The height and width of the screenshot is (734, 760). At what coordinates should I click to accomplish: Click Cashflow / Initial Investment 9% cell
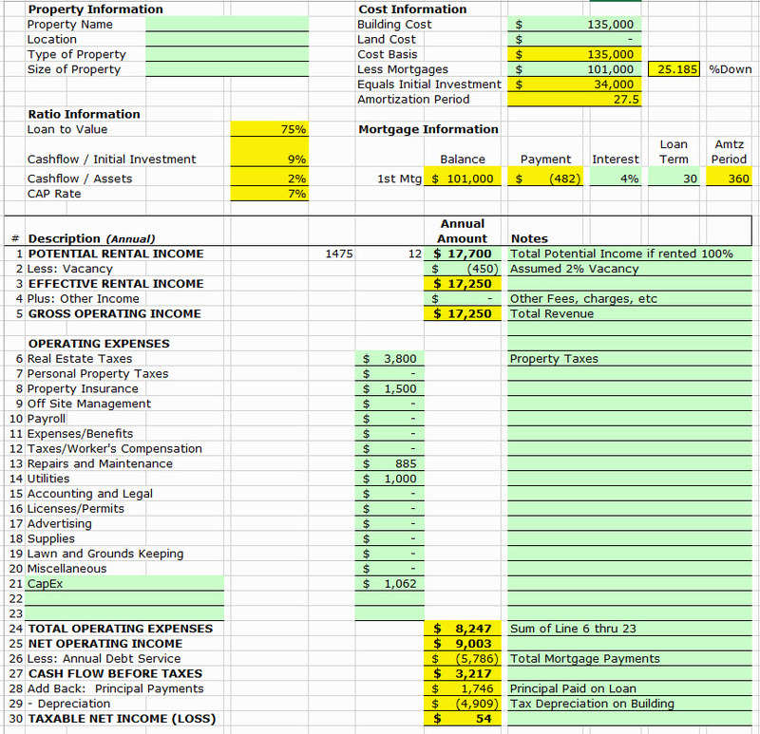(x=270, y=152)
